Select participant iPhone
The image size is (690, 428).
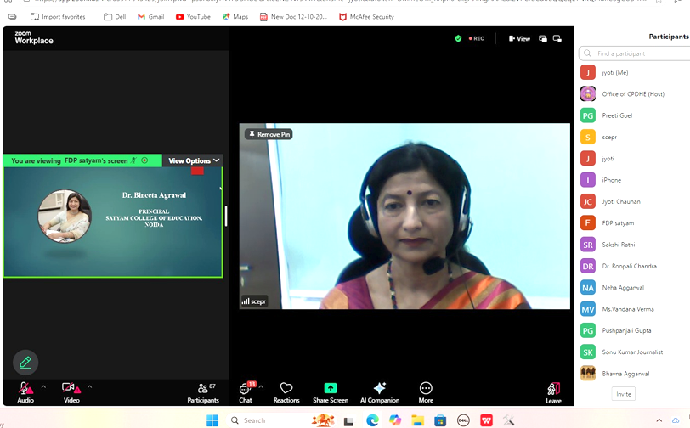coord(634,180)
